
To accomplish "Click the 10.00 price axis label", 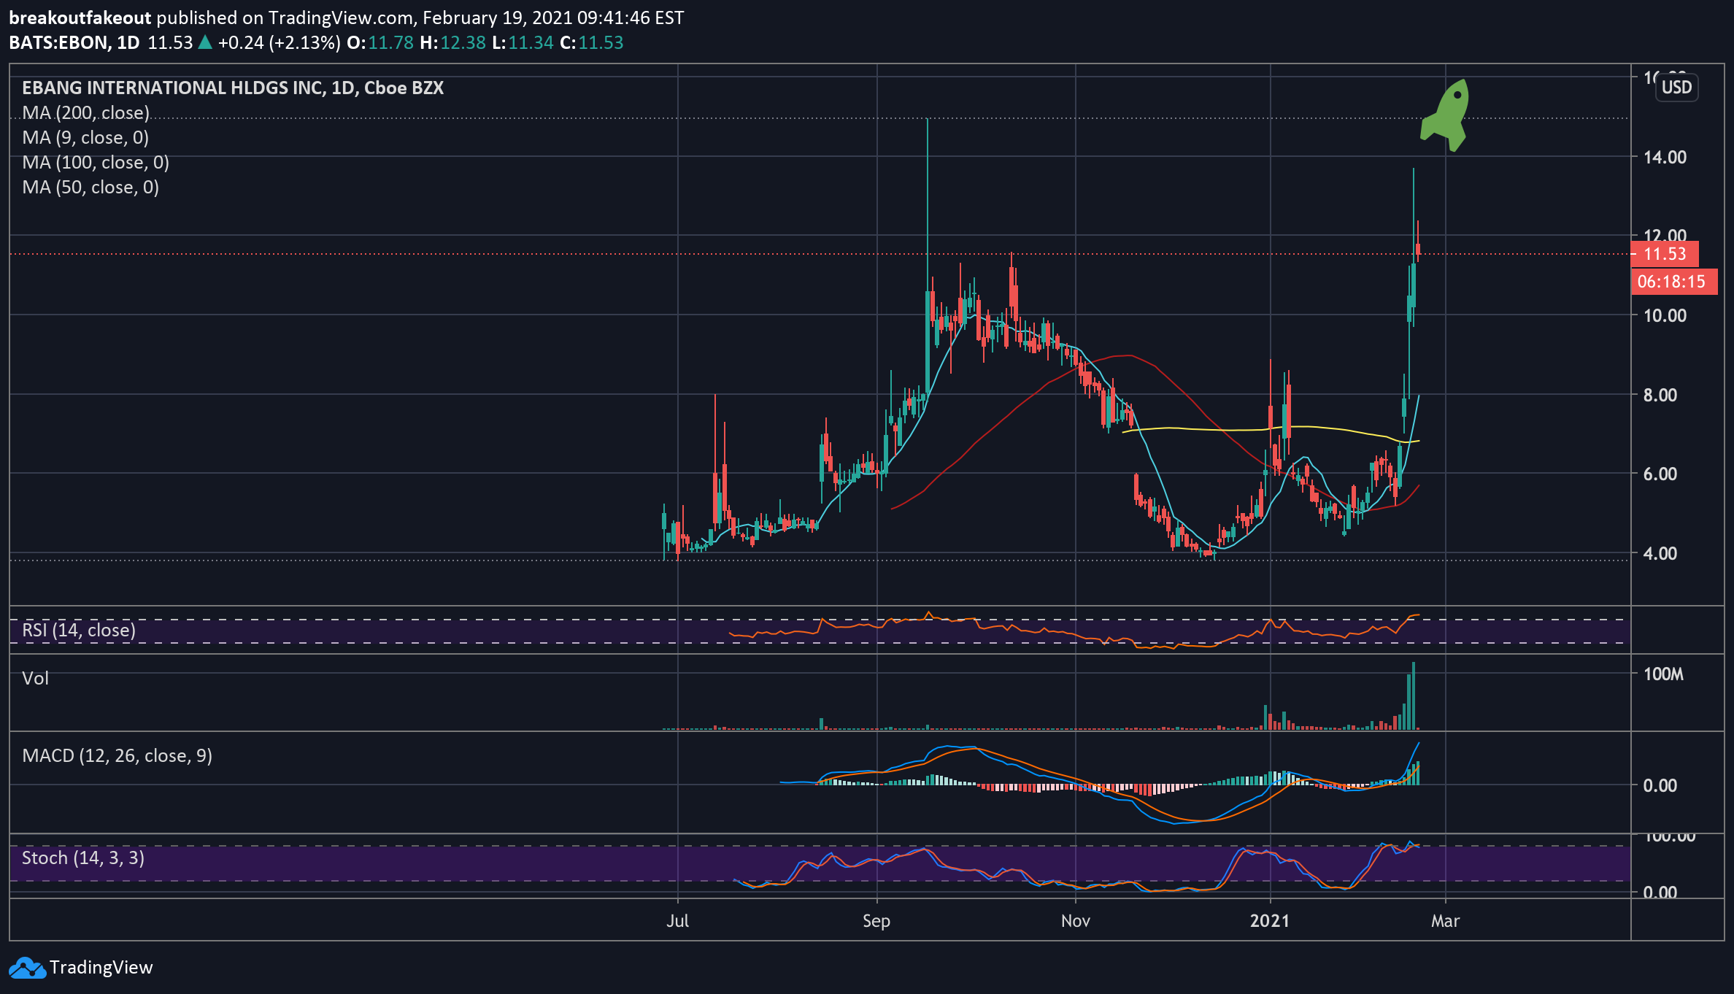I will click(1665, 315).
